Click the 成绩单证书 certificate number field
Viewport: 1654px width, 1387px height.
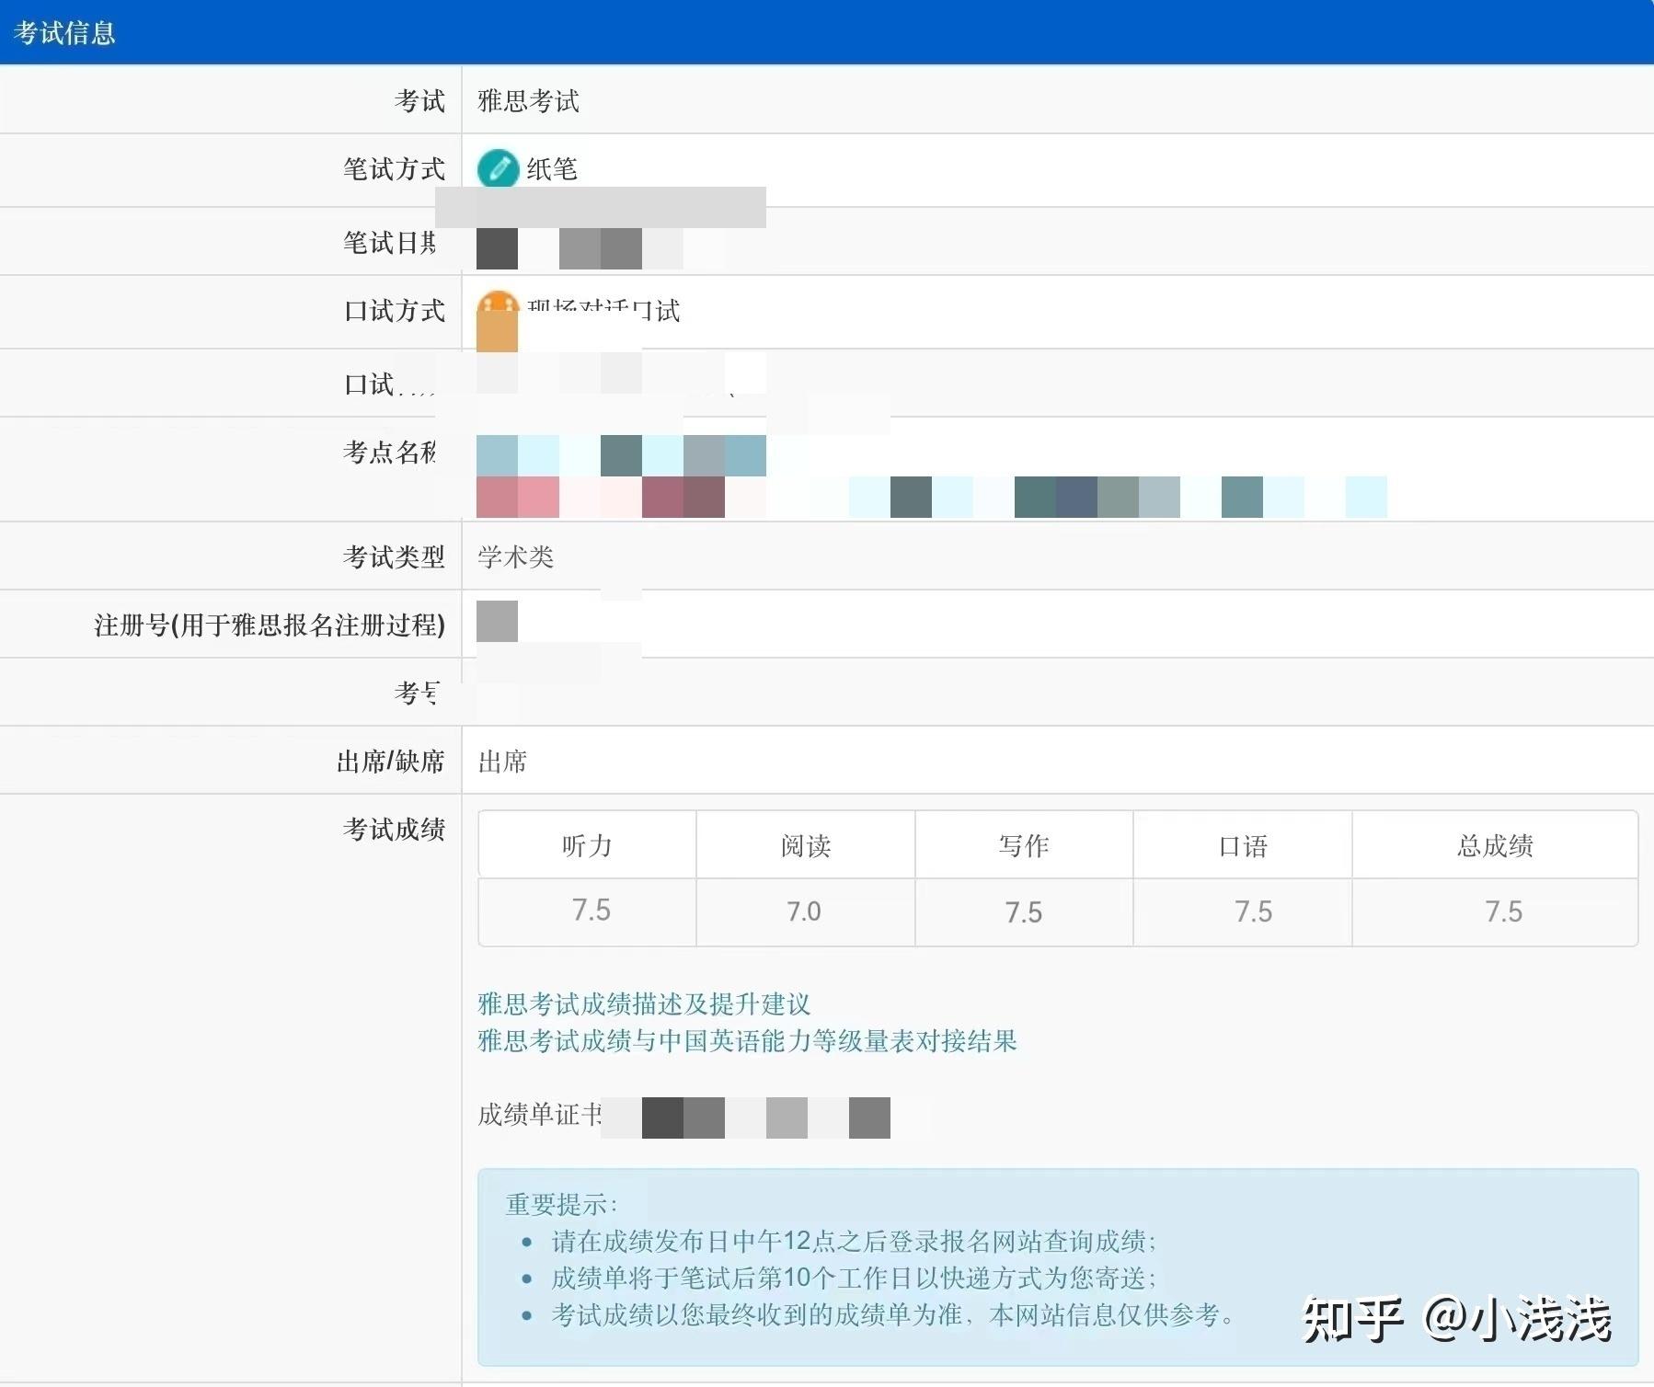click(540, 1115)
